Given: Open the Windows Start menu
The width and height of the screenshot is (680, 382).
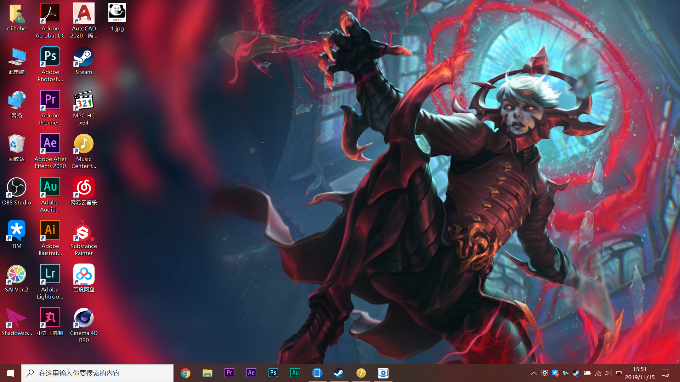Looking at the screenshot, I should (x=11, y=373).
